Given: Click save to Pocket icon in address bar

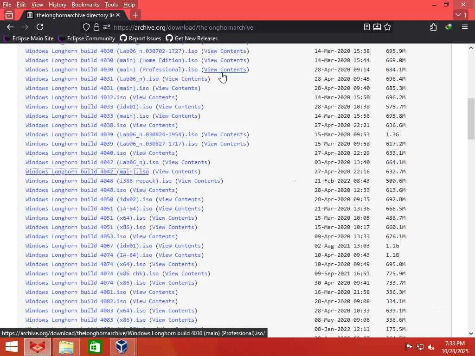Looking at the screenshot, I should pyautogui.click(x=377, y=27).
